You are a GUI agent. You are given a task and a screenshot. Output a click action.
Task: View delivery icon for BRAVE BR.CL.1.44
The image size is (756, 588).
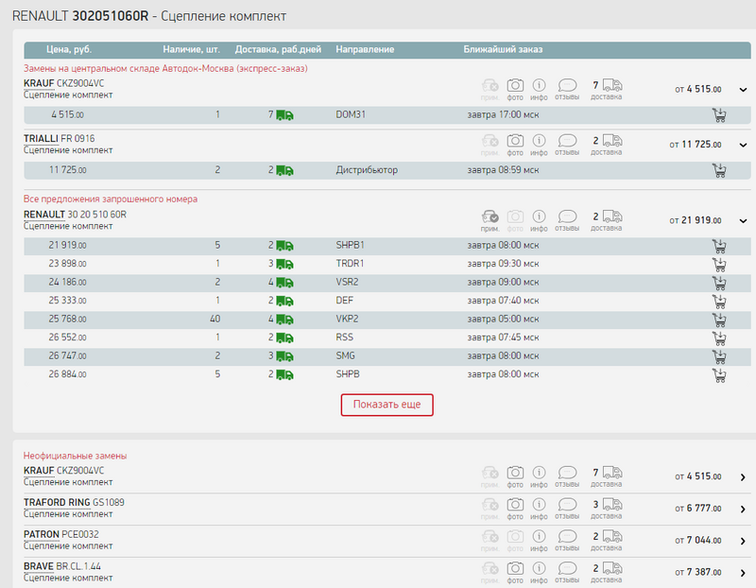click(607, 573)
